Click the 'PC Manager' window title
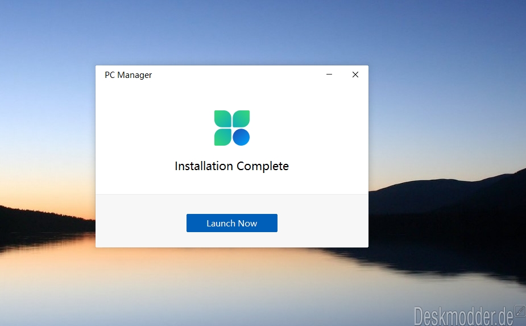The image size is (526, 326). (x=128, y=75)
